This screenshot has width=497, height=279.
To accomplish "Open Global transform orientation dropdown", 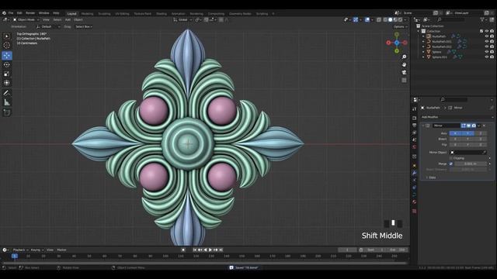I will tap(183, 19).
